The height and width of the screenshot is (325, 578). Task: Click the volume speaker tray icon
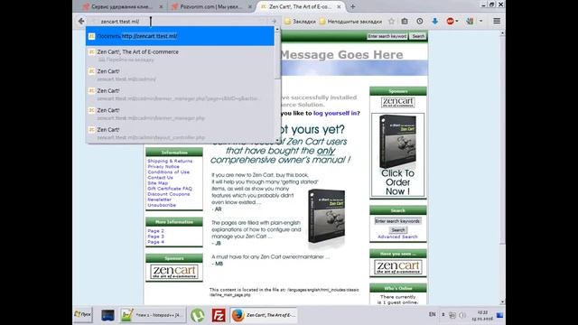pyautogui.click(x=462, y=315)
